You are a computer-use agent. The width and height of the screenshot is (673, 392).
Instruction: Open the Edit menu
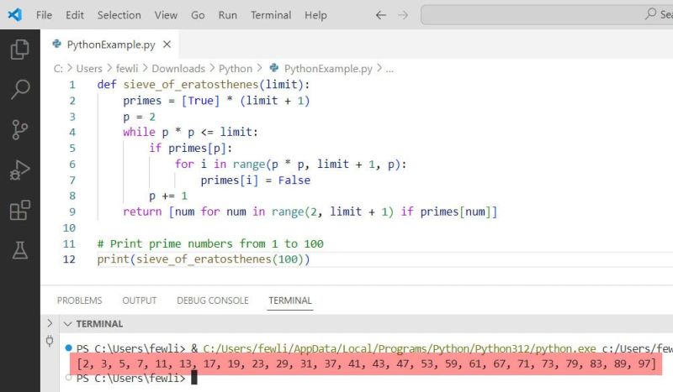pos(75,15)
